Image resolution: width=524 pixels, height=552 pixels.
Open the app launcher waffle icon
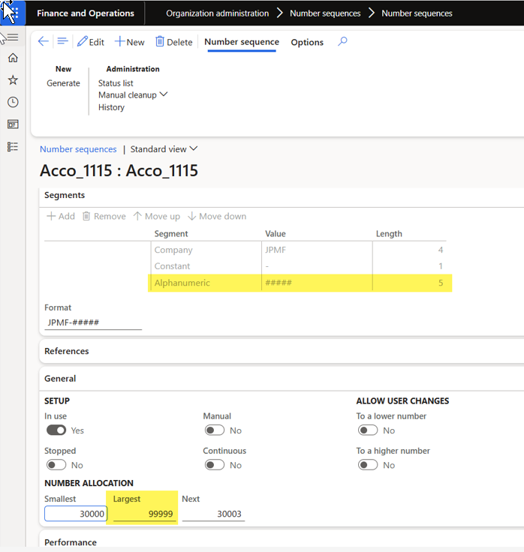pos(13,13)
